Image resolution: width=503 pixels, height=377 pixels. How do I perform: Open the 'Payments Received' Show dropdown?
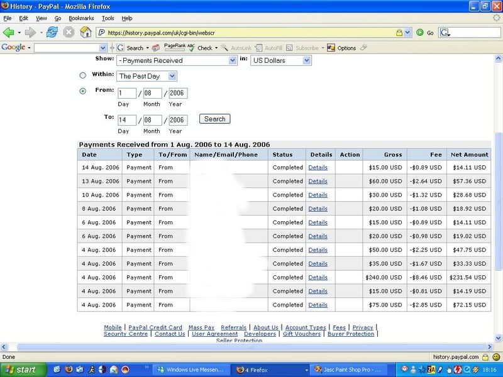[176, 60]
